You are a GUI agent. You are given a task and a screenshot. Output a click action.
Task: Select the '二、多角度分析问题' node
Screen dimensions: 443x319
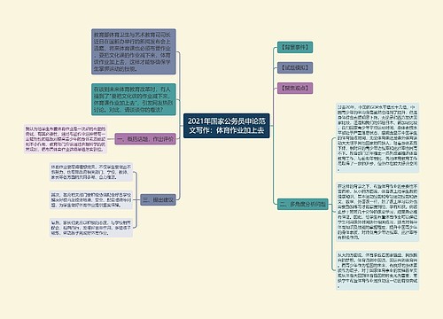(303, 204)
